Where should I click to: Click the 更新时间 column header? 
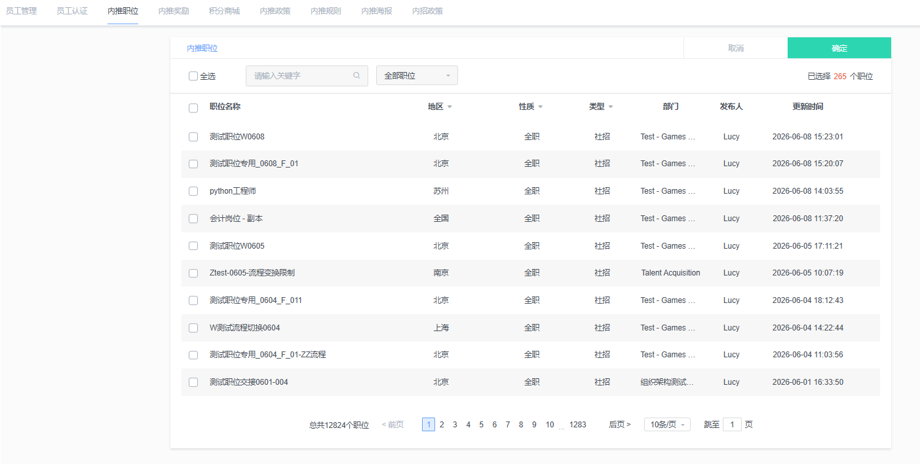point(808,107)
